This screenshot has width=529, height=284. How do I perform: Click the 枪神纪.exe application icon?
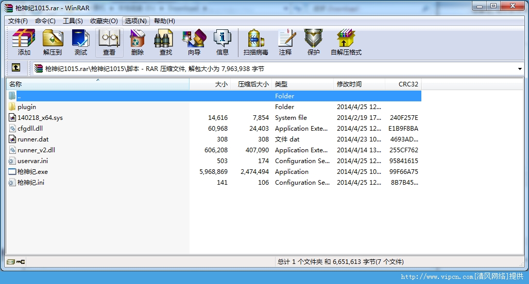click(12, 171)
